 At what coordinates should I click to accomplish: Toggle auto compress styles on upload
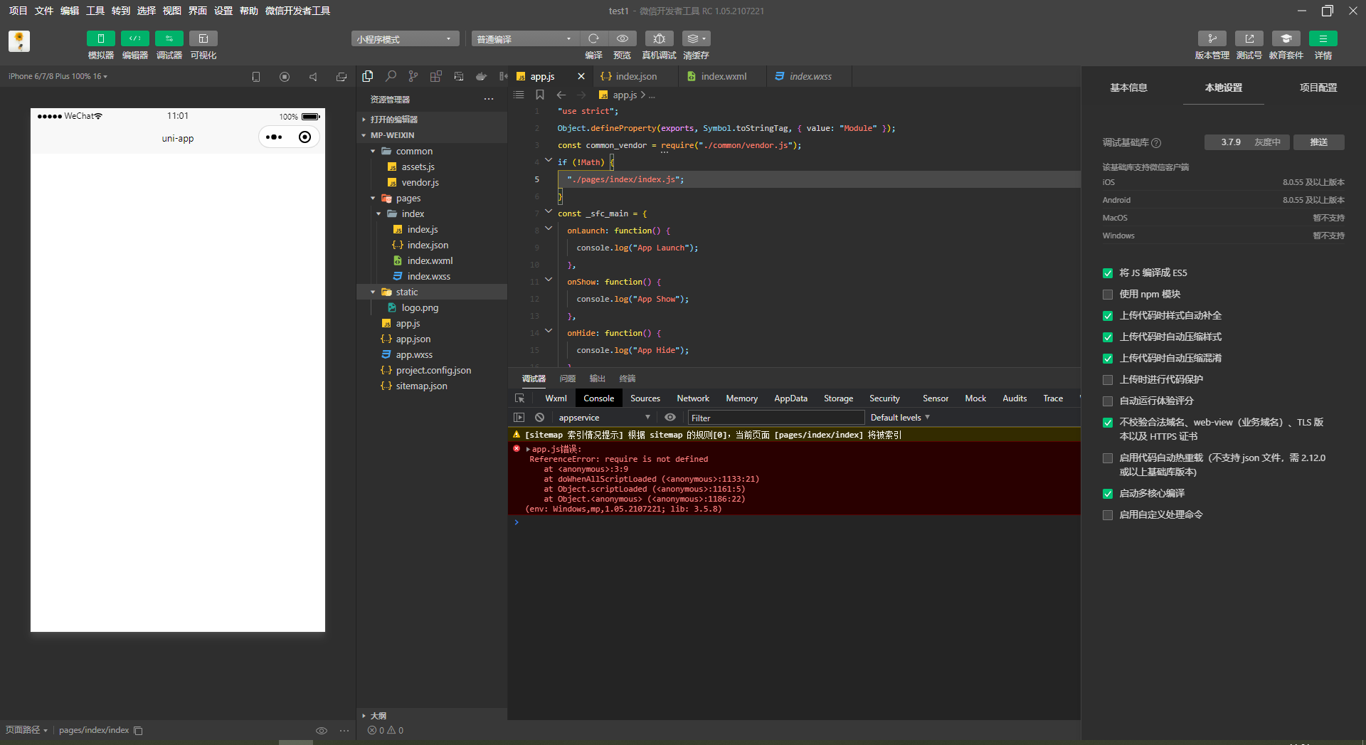1108,337
